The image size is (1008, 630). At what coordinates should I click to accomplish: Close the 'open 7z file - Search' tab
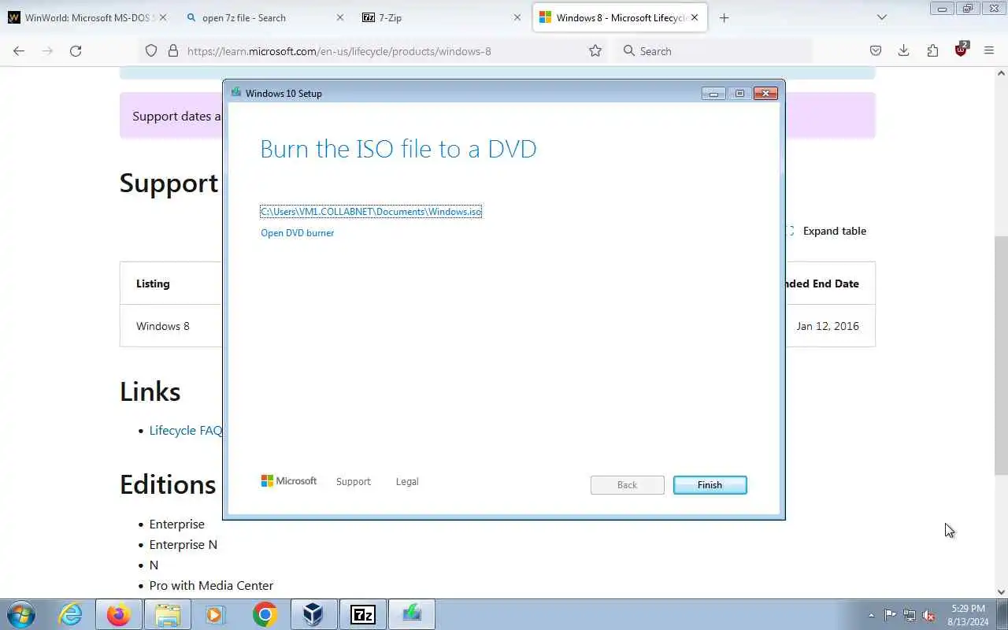tap(340, 17)
